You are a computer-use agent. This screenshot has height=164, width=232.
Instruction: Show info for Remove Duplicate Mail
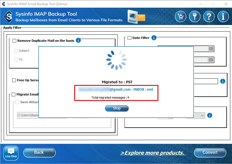coord(78,40)
